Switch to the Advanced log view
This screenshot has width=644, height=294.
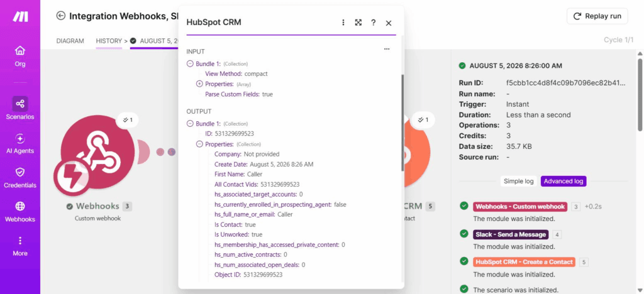[563, 182]
